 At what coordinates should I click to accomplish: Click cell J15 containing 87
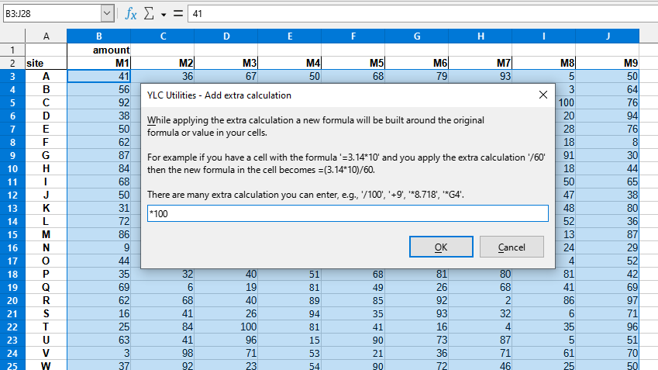point(608,234)
